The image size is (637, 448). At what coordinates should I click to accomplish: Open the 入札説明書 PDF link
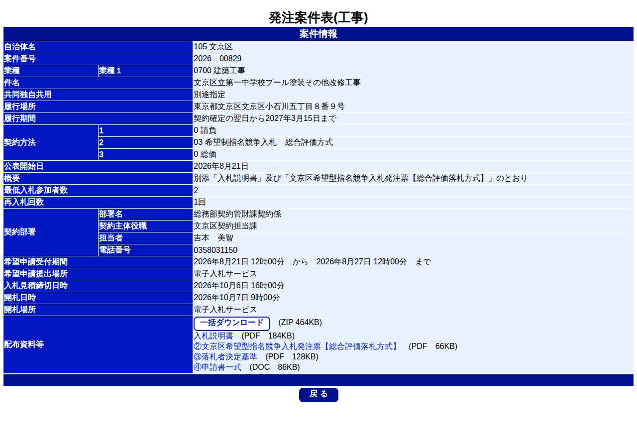[213, 336]
